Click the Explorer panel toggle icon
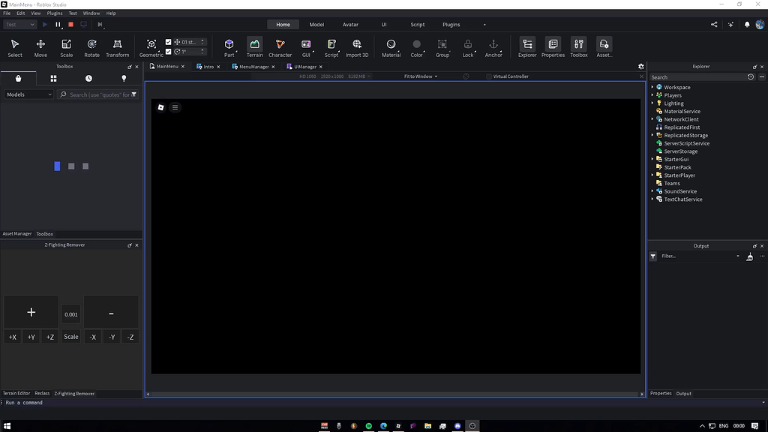This screenshot has width=768, height=432. click(527, 48)
